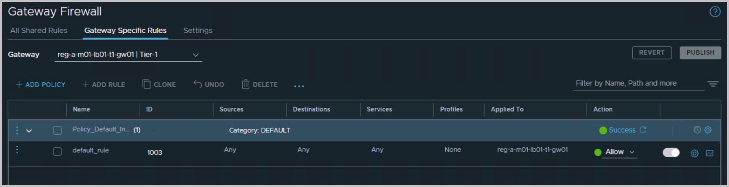
Task: Click the Filter by Name search field
Action: pos(638,84)
